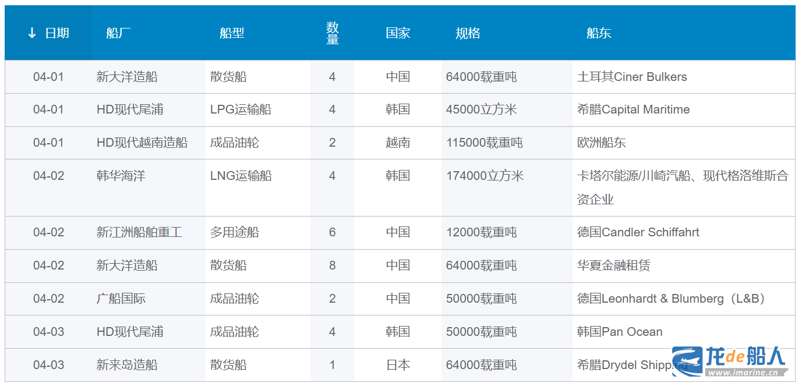802x390 pixels.
Task: Click the 希腊Capital Maritime owner cell
Action: pyautogui.click(x=633, y=109)
